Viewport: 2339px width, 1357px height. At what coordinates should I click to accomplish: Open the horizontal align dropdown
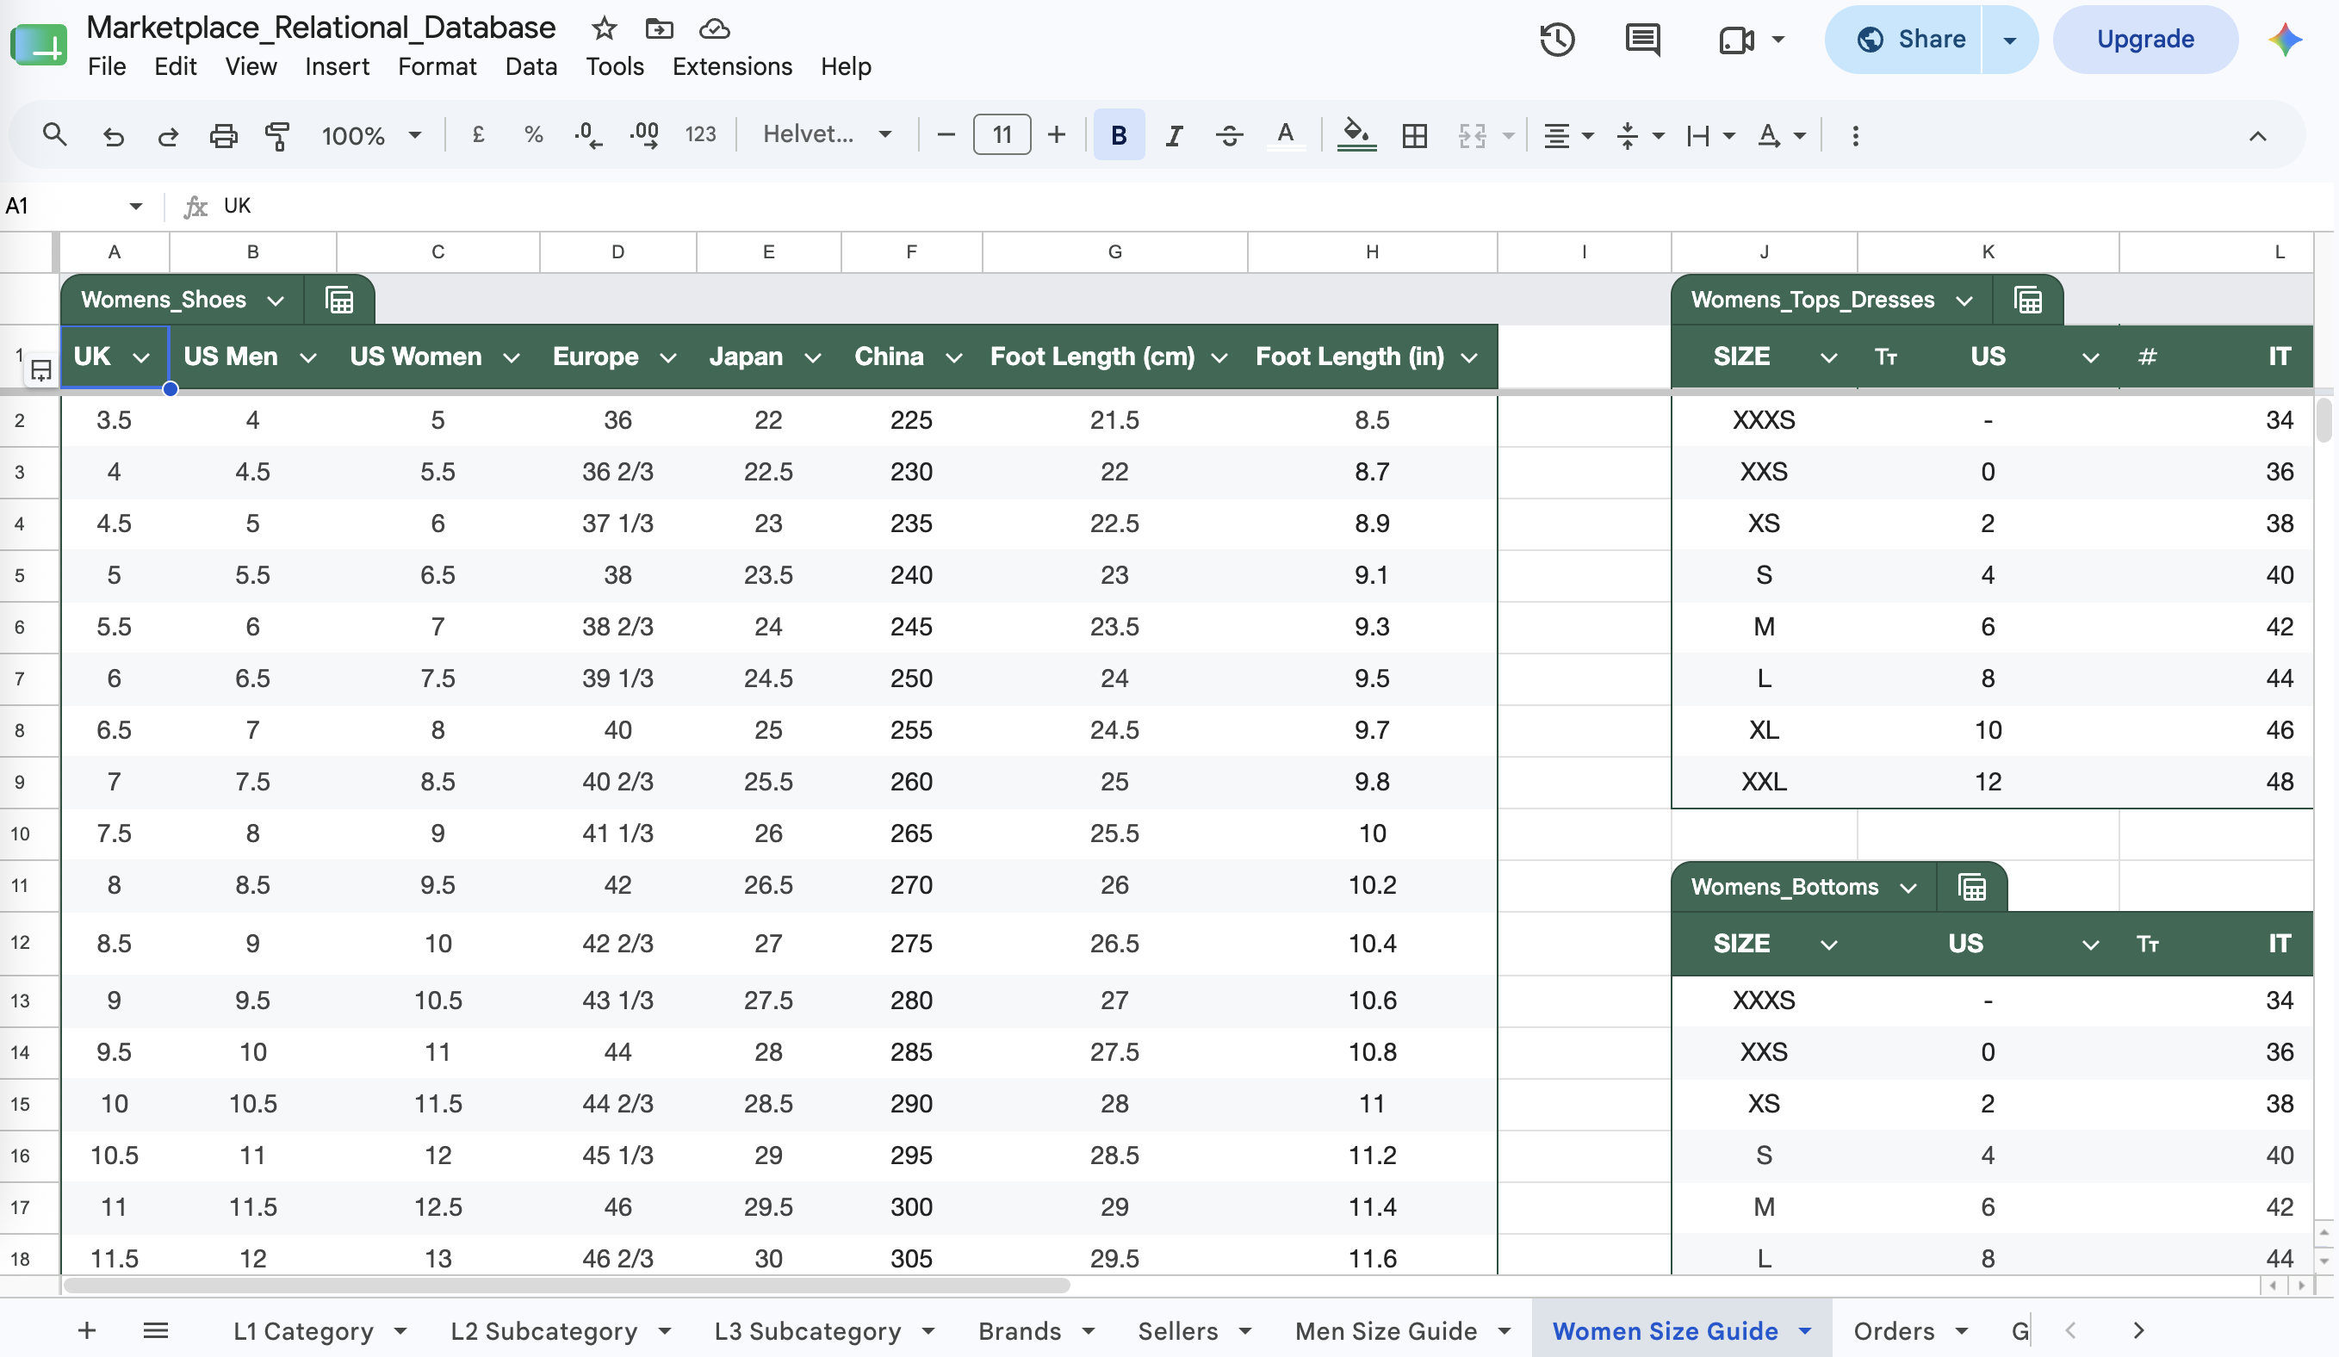click(1567, 135)
